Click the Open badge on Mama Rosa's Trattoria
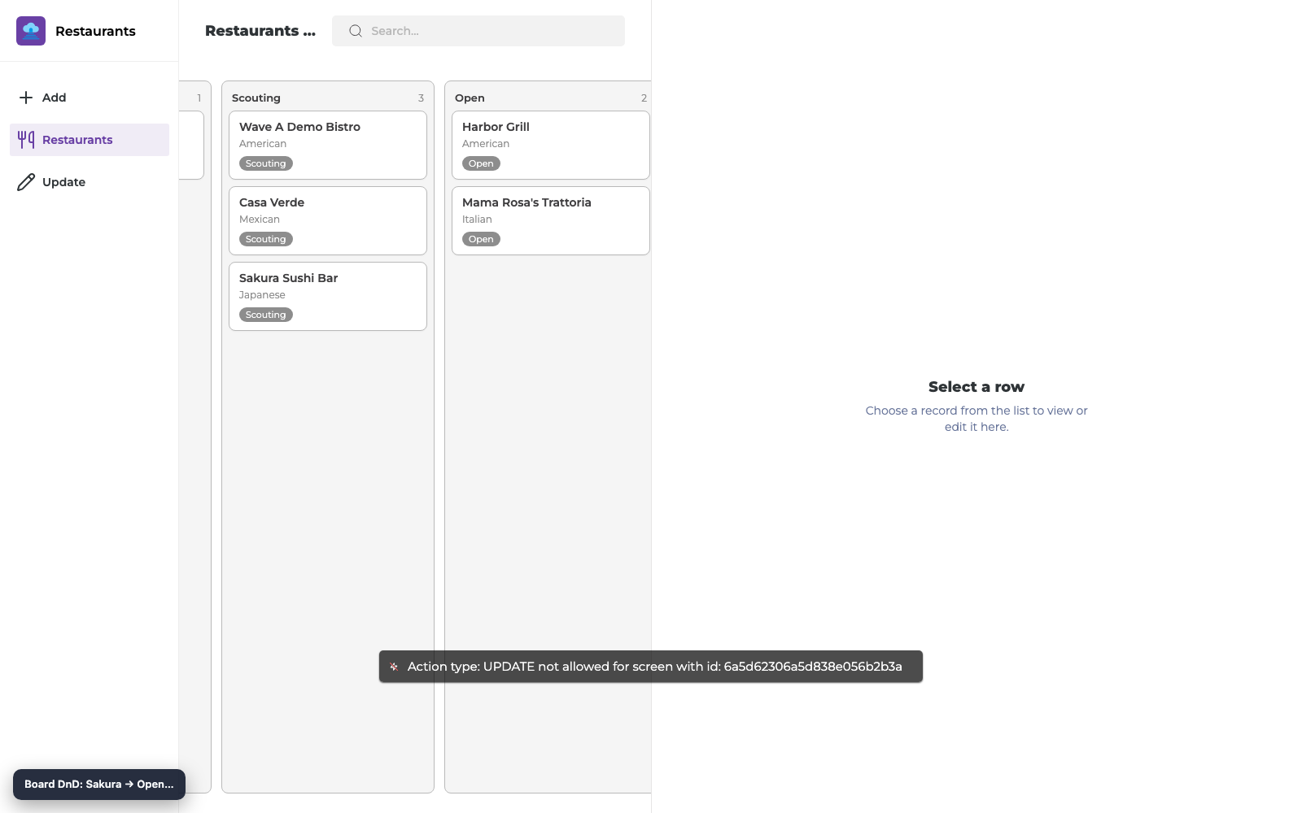The height and width of the screenshot is (813, 1302). pyautogui.click(x=481, y=239)
